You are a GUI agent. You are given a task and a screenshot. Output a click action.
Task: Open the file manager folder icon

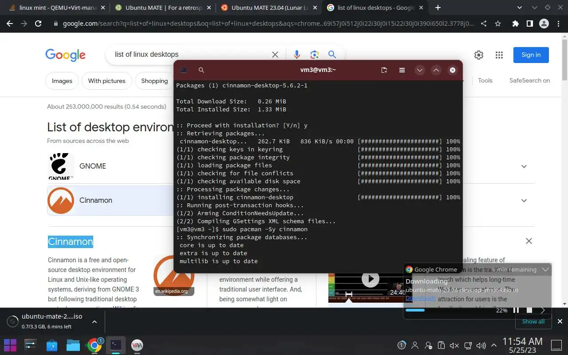coord(73,345)
